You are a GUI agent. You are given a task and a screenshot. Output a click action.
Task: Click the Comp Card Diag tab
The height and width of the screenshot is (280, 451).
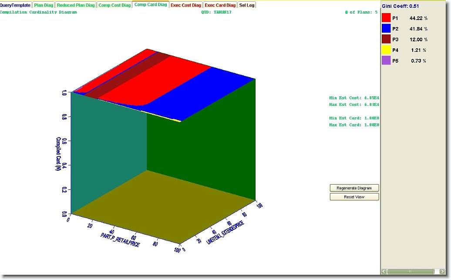point(151,5)
